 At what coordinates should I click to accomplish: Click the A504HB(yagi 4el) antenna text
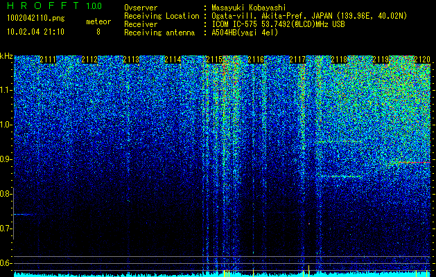(245, 33)
